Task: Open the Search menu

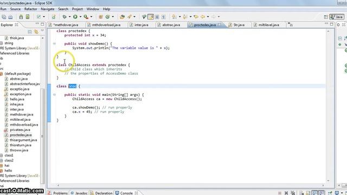Action: (x=63, y=9)
